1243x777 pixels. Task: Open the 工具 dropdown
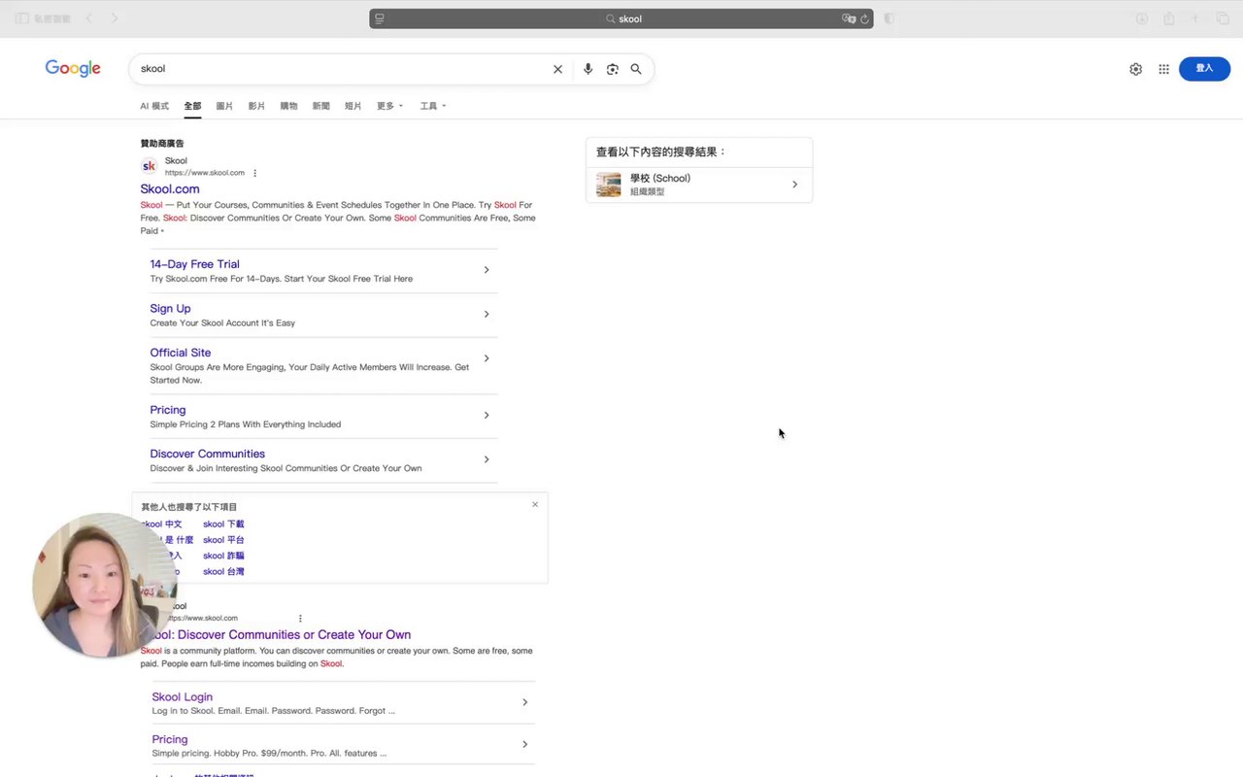pos(433,106)
